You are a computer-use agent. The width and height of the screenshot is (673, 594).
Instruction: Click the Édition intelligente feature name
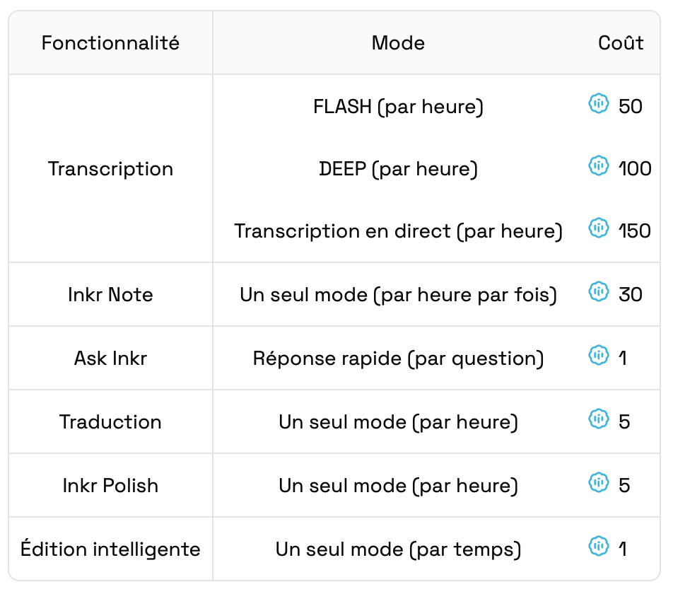click(x=110, y=549)
